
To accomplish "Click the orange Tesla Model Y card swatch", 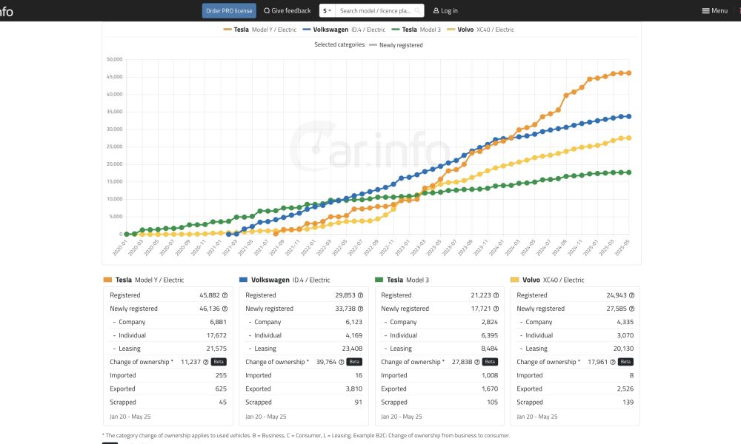I will (107, 280).
